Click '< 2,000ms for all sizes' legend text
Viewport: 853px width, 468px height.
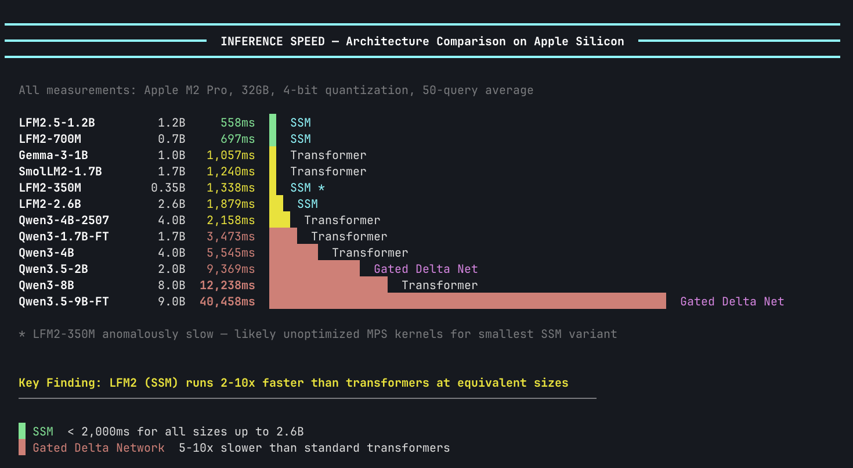tap(186, 431)
